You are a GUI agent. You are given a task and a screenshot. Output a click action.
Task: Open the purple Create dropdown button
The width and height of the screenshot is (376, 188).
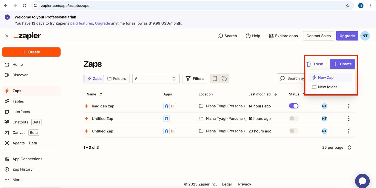pyautogui.click(x=342, y=64)
